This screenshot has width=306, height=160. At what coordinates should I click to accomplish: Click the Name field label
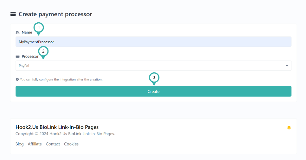point(27,32)
